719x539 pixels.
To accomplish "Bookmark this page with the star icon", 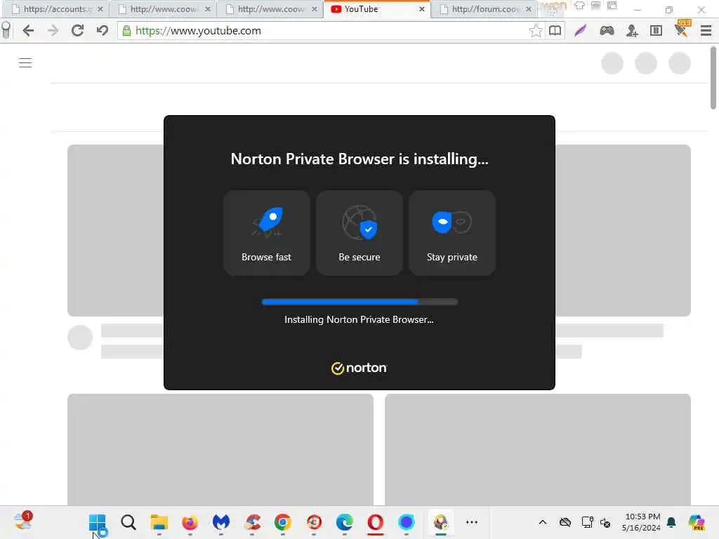I will click(535, 31).
